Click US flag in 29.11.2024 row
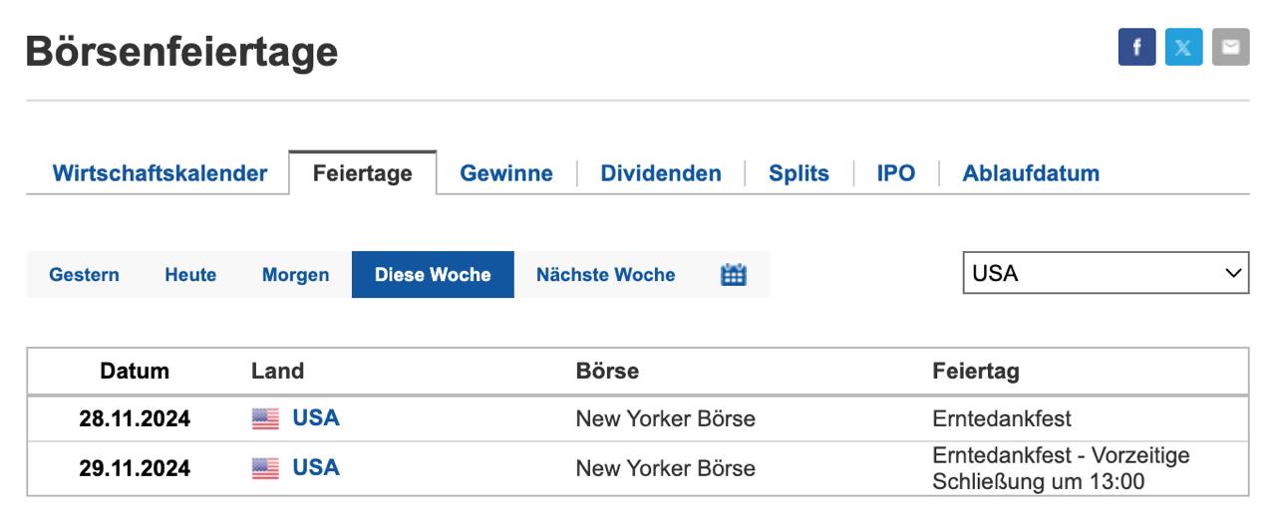1276x521 pixels. [265, 468]
